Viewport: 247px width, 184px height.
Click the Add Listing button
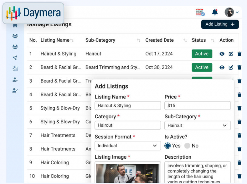220,24
